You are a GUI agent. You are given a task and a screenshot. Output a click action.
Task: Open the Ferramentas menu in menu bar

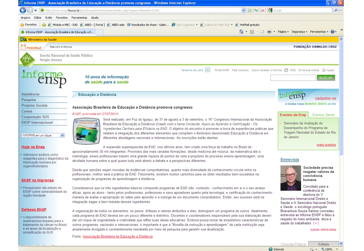tap(79, 18)
